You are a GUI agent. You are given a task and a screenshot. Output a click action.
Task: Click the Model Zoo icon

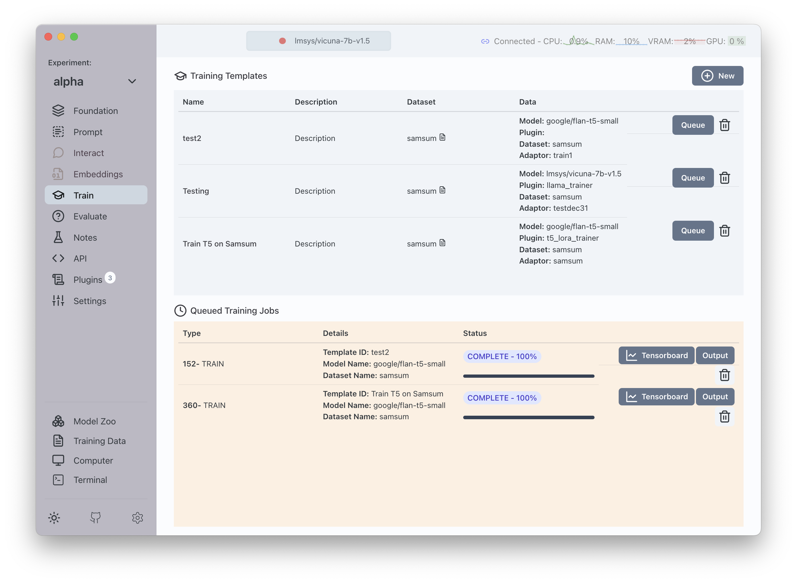pos(58,421)
